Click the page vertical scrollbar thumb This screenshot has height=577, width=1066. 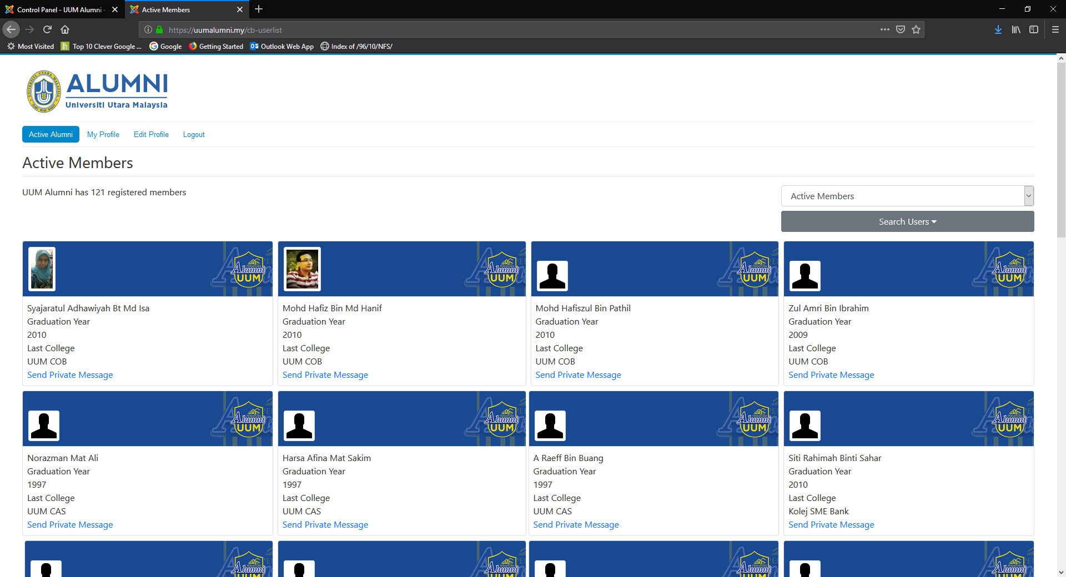1061,150
